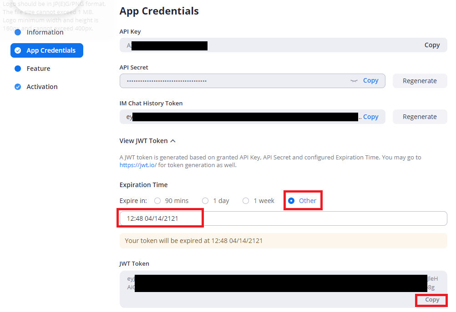The width and height of the screenshot is (456, 312).
Task: Click the IM Chat History Token label
Action: 151,104
